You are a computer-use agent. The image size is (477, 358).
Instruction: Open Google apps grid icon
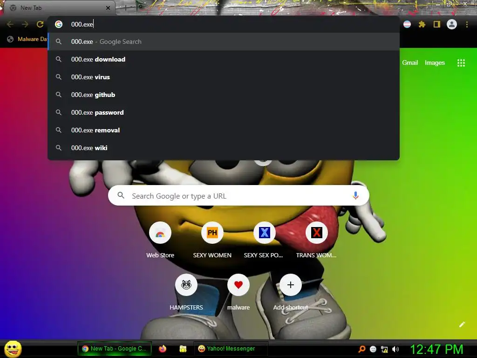[461, 63]
